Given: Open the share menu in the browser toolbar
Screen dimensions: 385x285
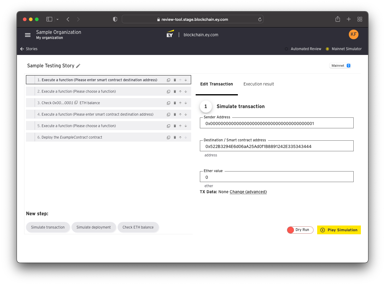Looking at the screenshot, I should pos(337,19).
